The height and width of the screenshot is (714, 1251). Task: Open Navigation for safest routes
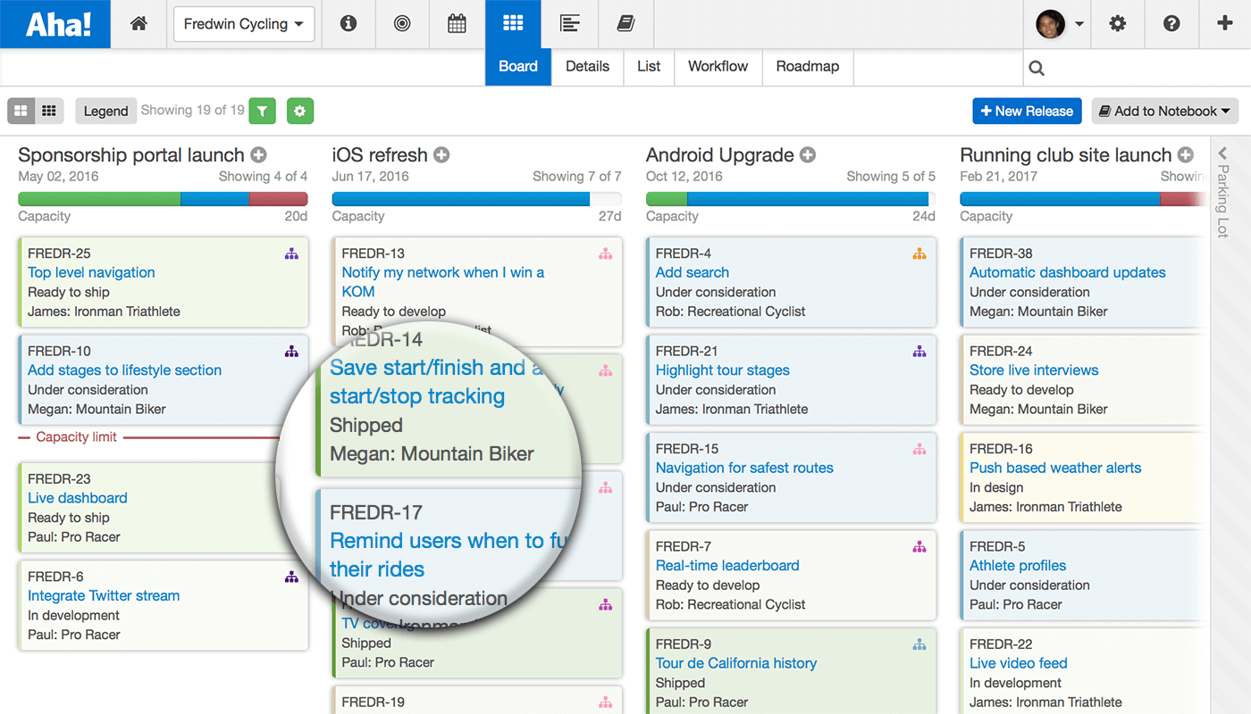(744, 468)
